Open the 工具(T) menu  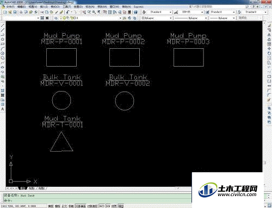(67, 6)
